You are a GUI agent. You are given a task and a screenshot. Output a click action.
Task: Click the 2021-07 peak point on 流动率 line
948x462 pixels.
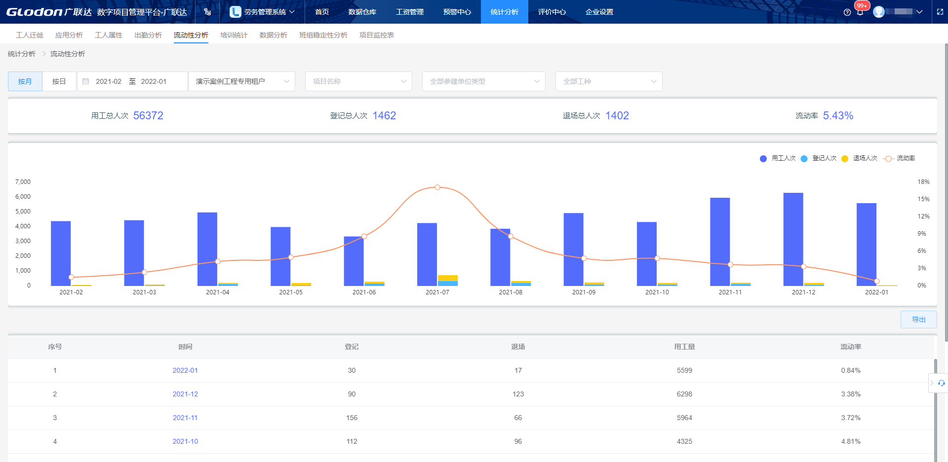(437, 187)
